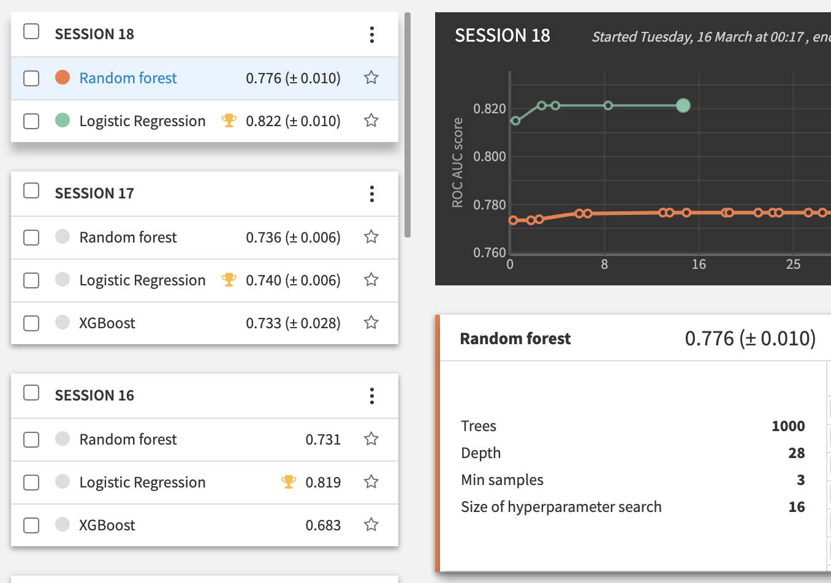Check the Session 17 XGBoost checkbox
The width and height of the screenshot is (831, 583).
(31, 323)
